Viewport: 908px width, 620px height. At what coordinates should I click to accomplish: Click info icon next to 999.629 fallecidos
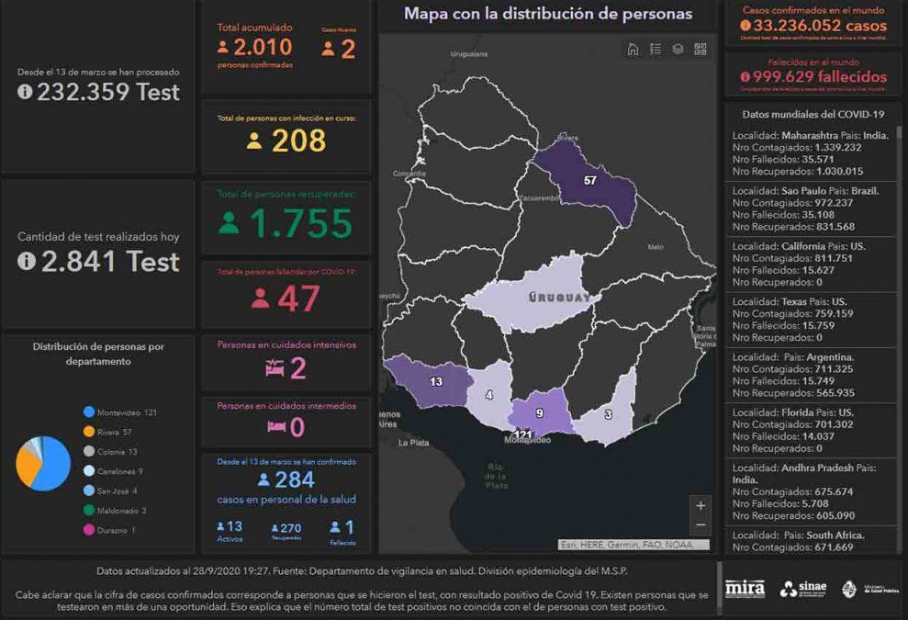pyautogui.click(x=745, y=77)
